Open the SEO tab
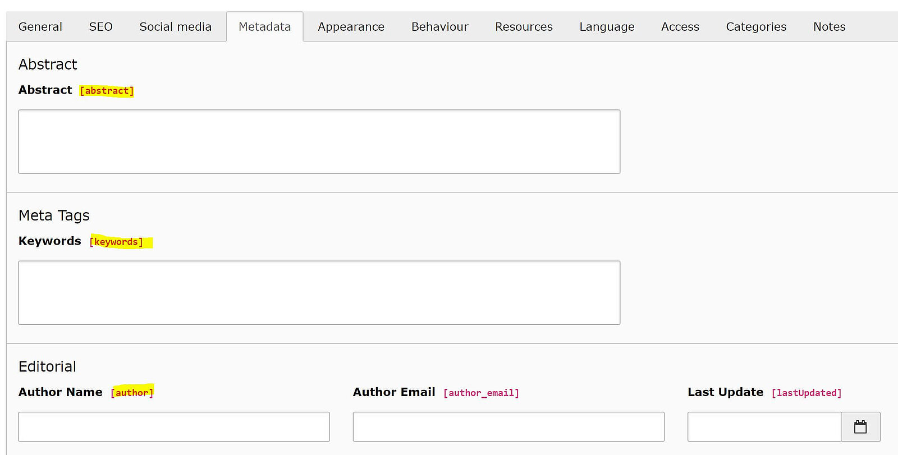Screen dimensions: 898x455 pyautogui.click(x=101, y=27)
